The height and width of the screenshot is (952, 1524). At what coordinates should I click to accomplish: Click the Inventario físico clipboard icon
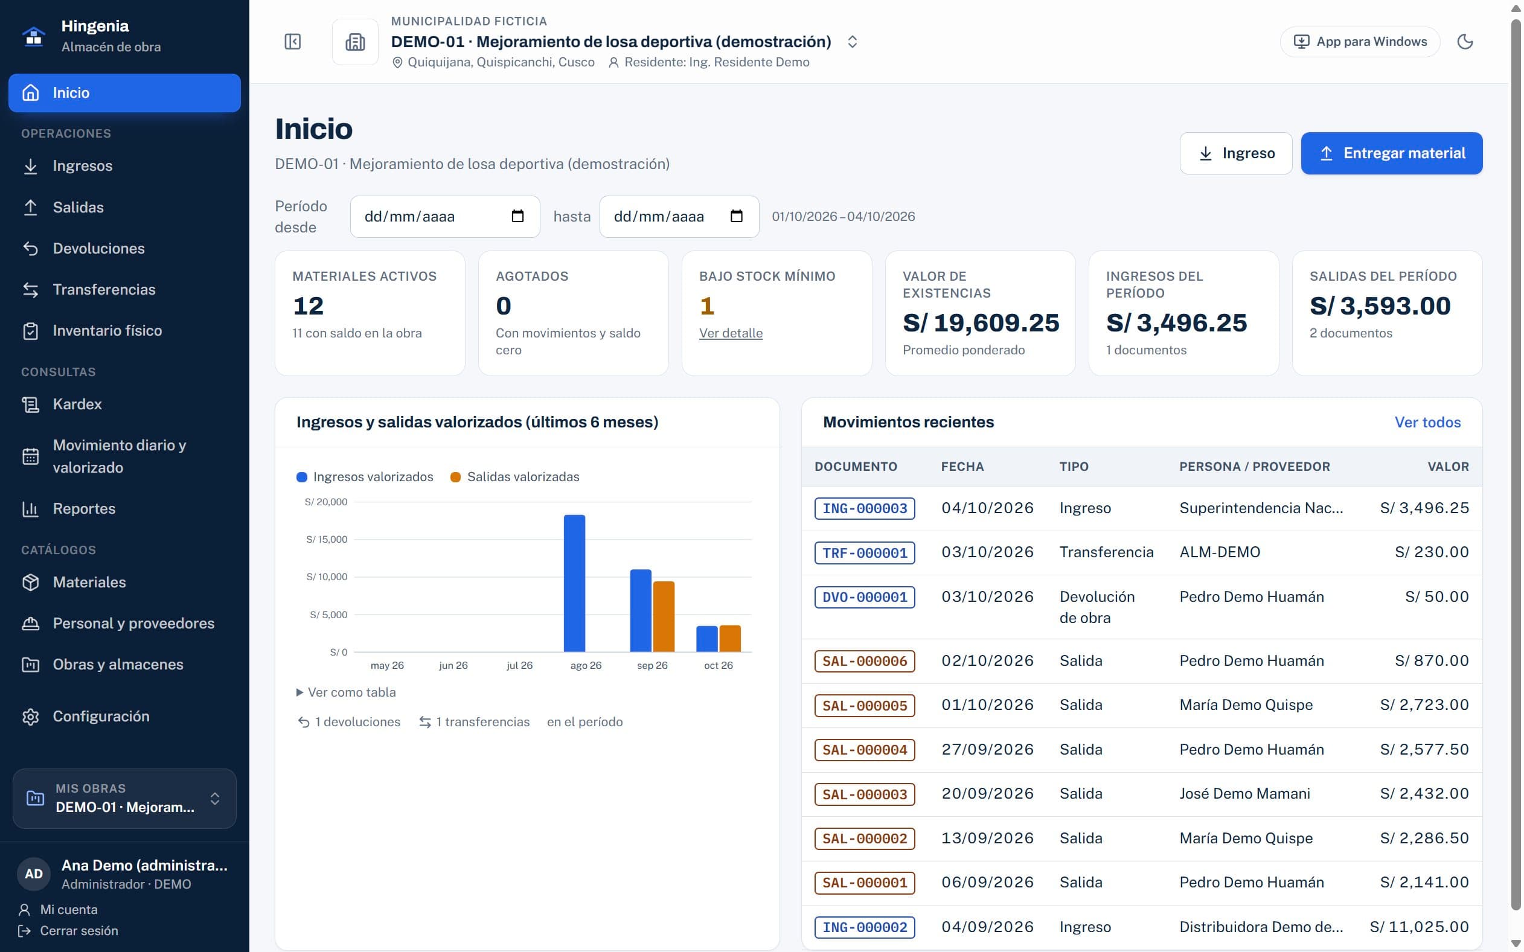pos(30,331)
